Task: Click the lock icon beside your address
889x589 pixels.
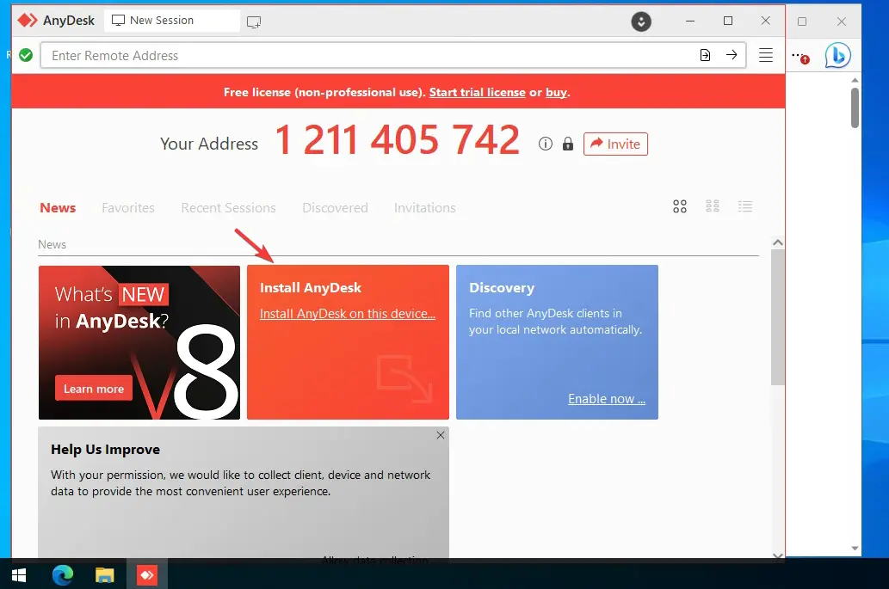Action: point(567,144)
